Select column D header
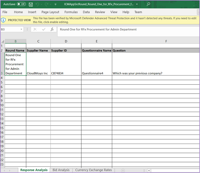The width and height of the screenshot is (200, 173). pos(66,41)
